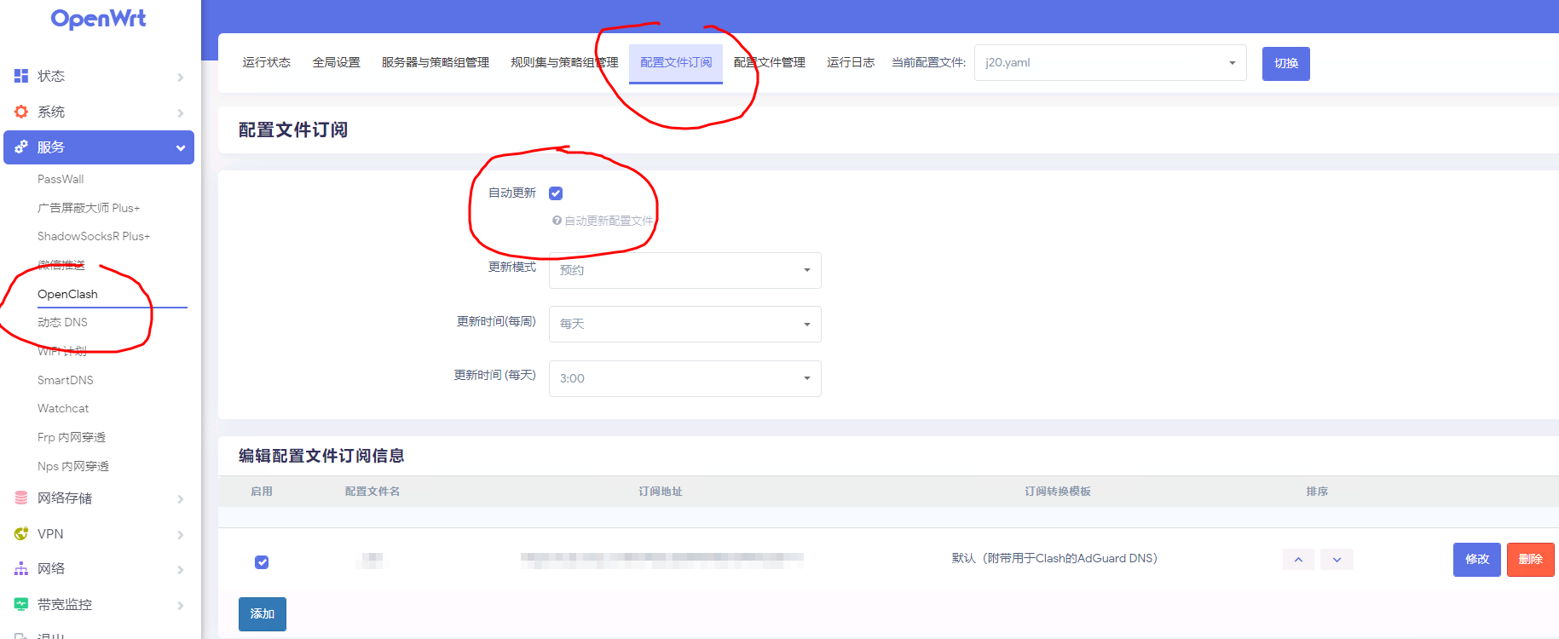Open the 运行日志 tab
The height and width of the screenshot is (639, 1559).
pyautogui.click(x=851, y=62)
